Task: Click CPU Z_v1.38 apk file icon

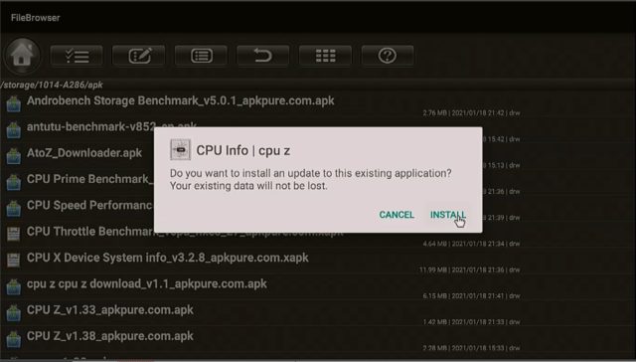Action: (13, 339)
